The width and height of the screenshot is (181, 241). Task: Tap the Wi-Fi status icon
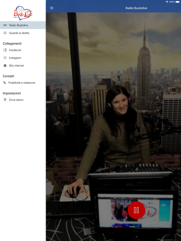(x=167, y=2)
